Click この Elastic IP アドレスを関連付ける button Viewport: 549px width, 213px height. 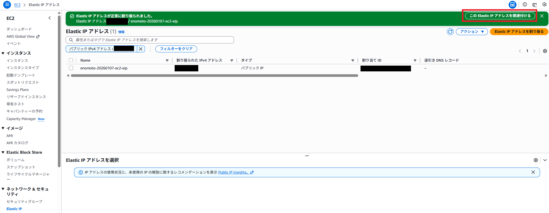[x=500, y=16]
